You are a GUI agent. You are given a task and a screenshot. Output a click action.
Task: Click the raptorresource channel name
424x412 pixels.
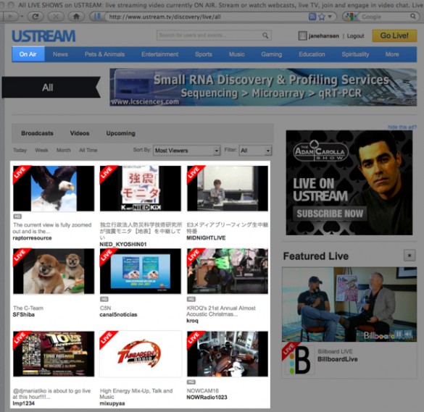32,238
